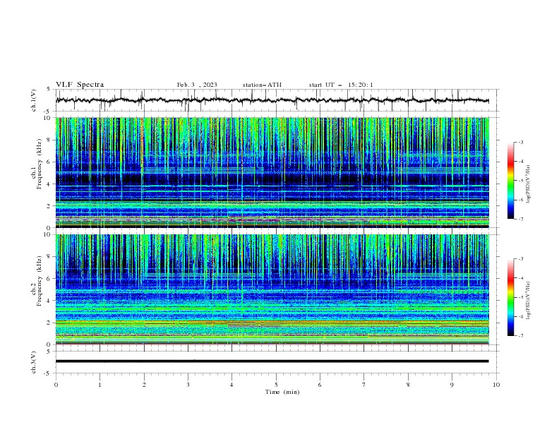Screen dimensions: 559x432
Task: Click time axis tick label "6"
Action: (x=320, y=385)
